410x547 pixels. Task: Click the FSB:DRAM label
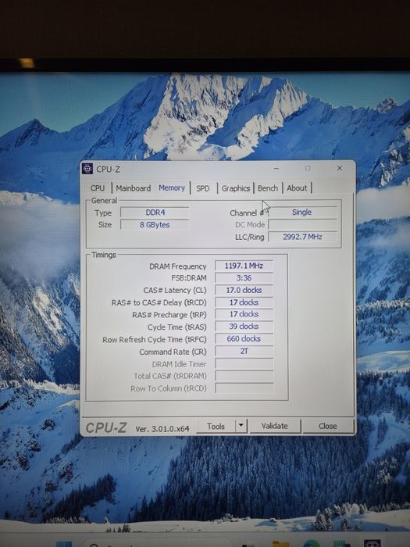(189, 278)
